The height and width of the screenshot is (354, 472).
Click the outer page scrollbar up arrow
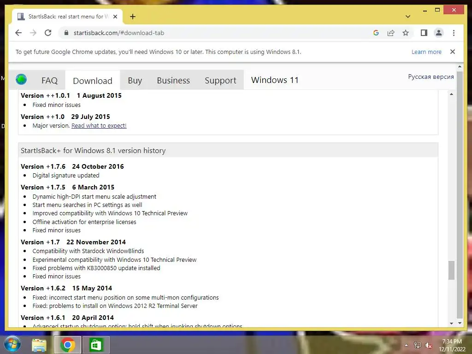pyautogui.click(x=460, y=66)
